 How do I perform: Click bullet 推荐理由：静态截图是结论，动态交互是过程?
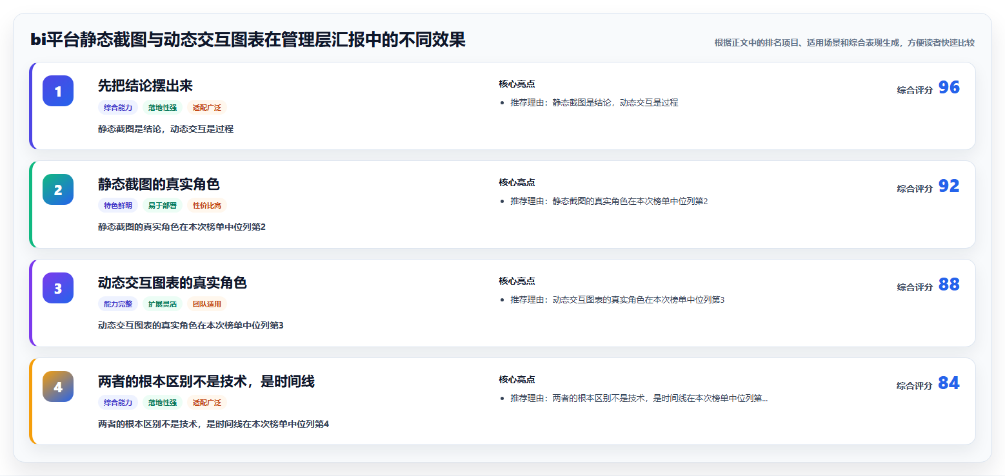pos(594,102)
